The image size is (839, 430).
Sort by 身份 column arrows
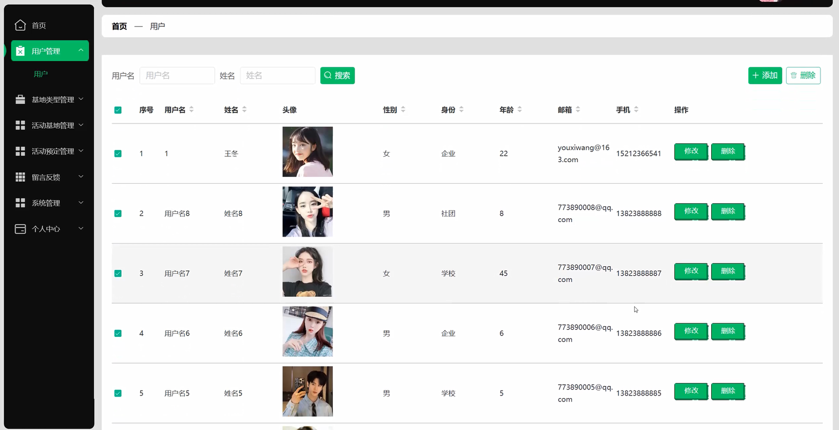pos(461,109)
